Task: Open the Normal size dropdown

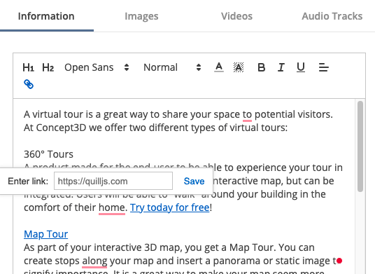Action: 172,67
